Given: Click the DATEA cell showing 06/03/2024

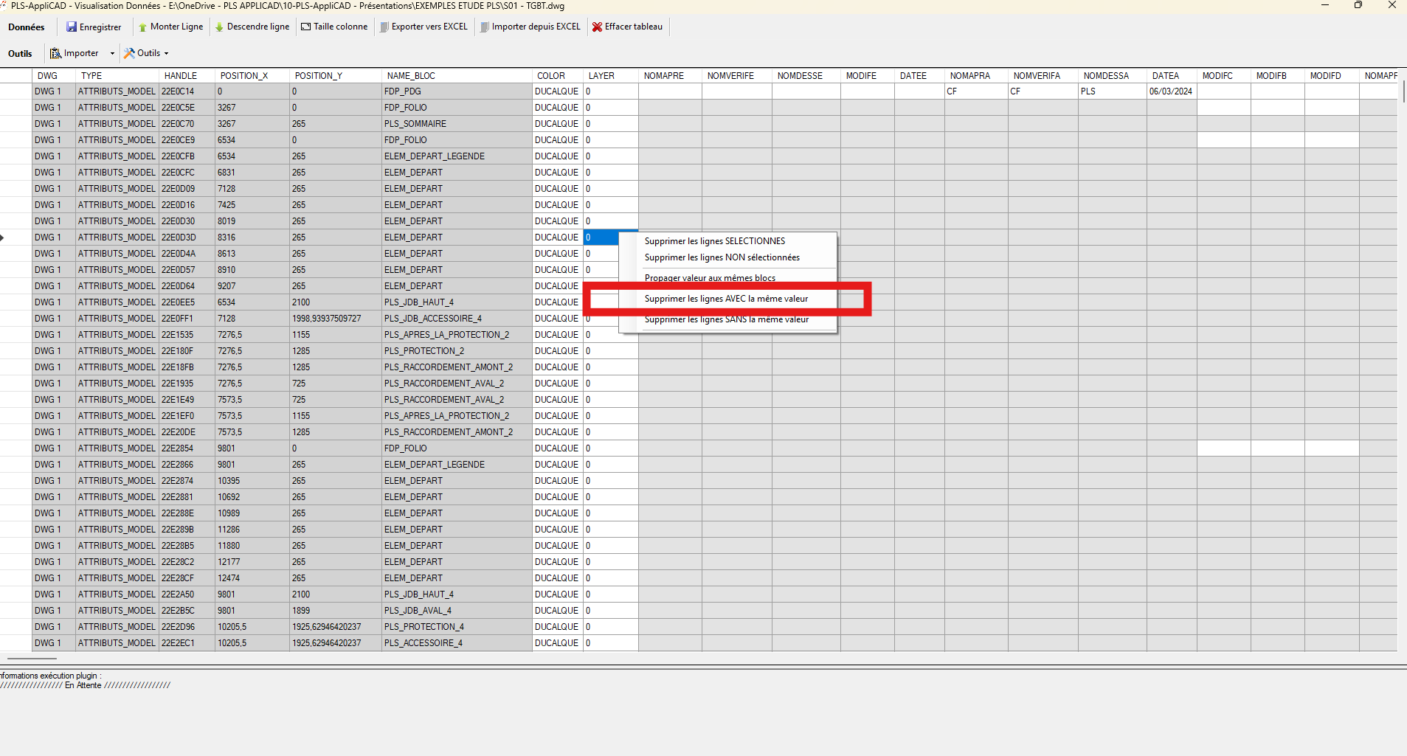Looking at the screenshot, I should click(x=1171, y=91).
